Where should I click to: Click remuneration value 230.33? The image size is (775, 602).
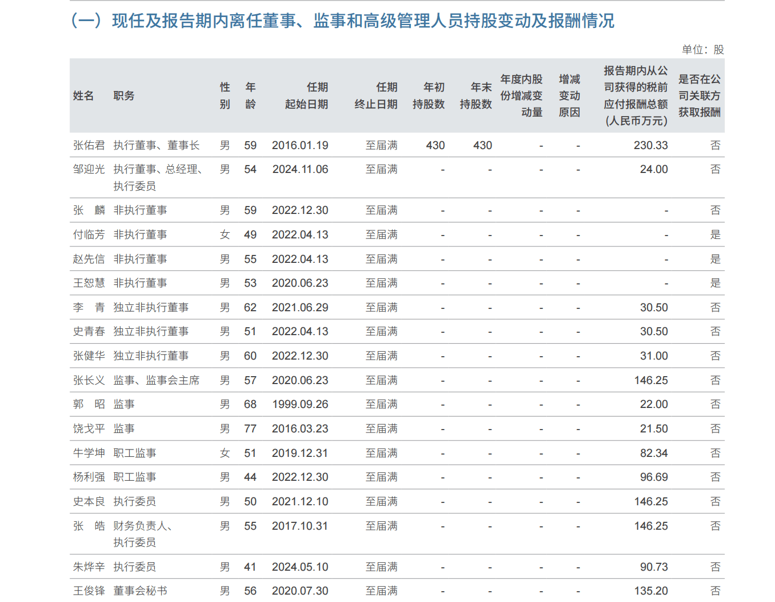coord(651,145)
